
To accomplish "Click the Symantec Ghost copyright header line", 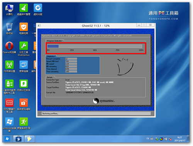I will pos(87,36).
